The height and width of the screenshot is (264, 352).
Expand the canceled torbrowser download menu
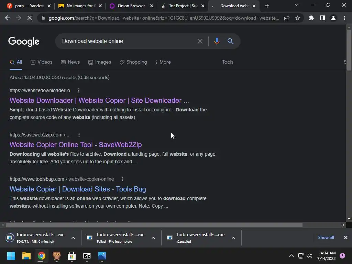(233, 238)
